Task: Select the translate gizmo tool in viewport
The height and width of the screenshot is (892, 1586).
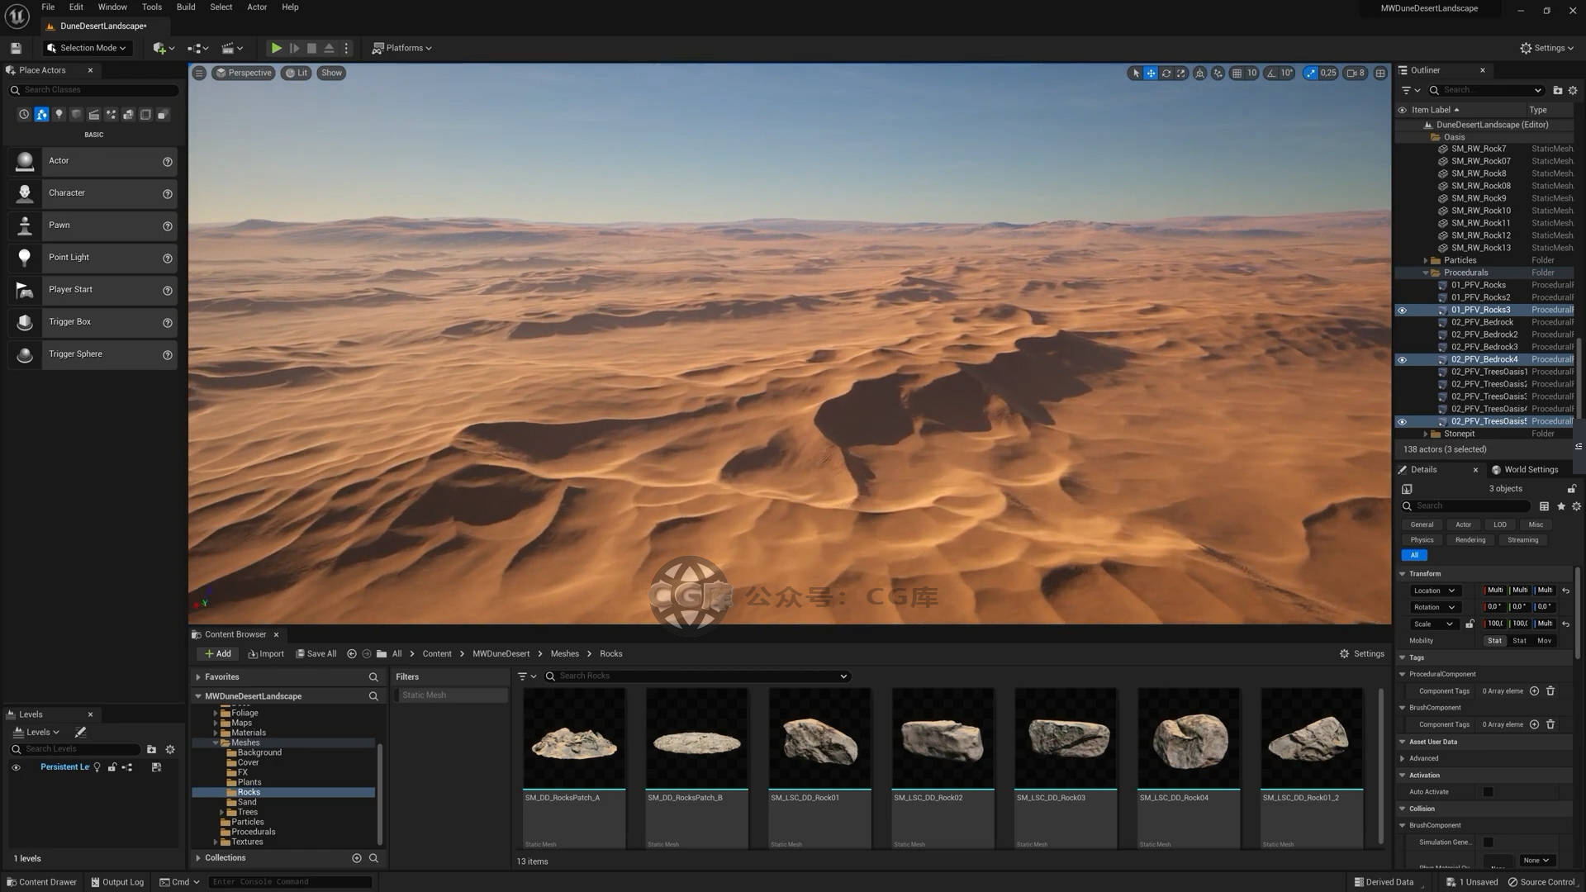Action: click(x=1151, y=74)
